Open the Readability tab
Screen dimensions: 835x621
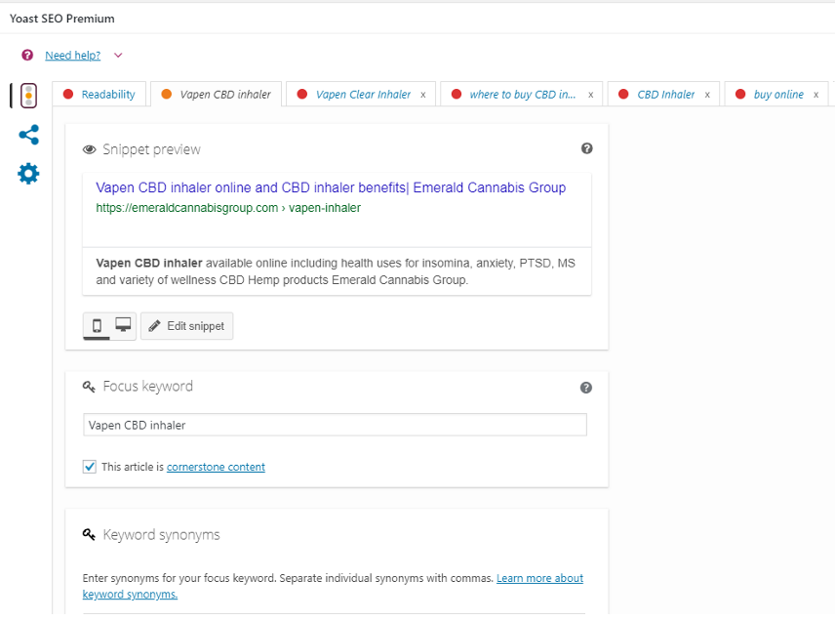click(99, 95)
